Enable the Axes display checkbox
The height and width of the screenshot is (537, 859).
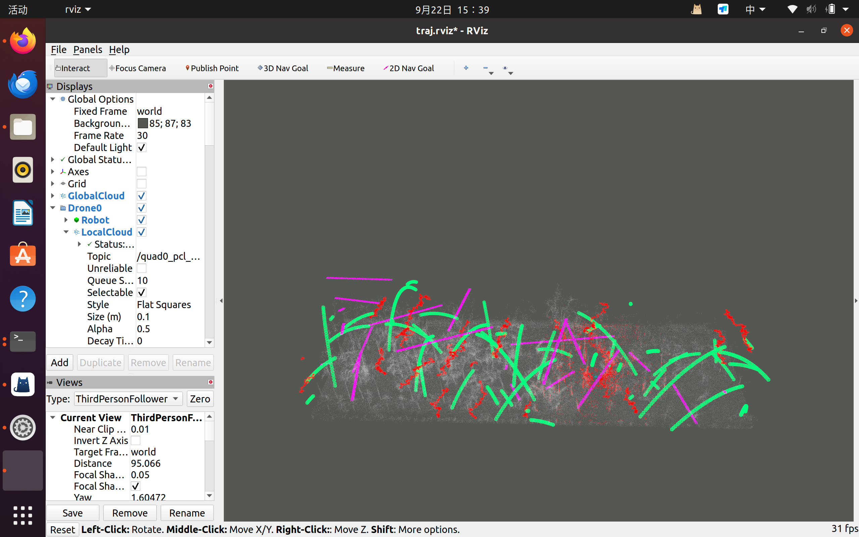tap(142, 172)
